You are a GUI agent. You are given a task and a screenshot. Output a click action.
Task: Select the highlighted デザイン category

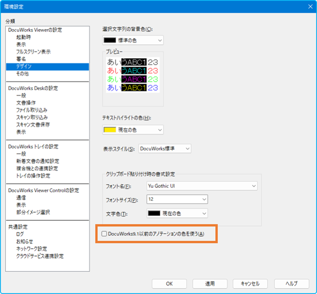click(24, 67)
